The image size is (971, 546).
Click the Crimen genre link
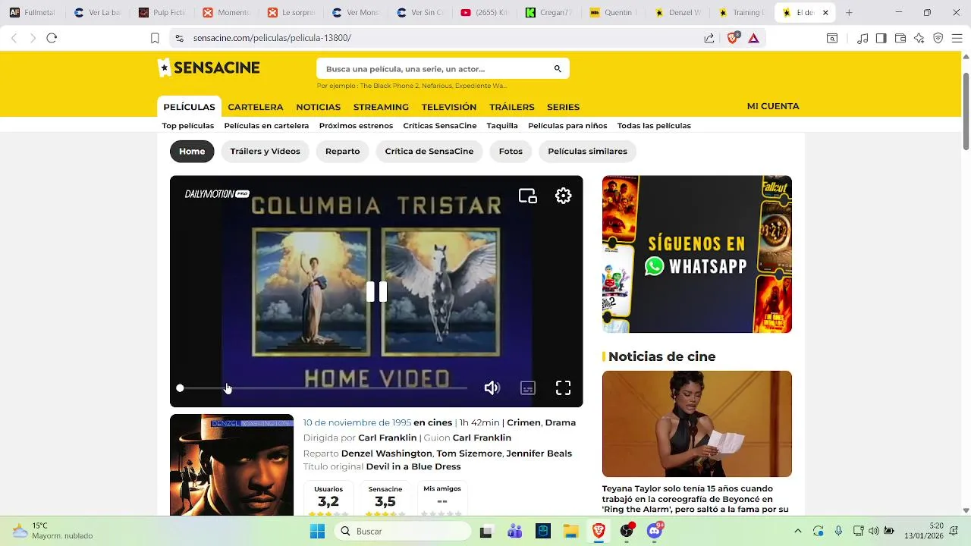523,422
